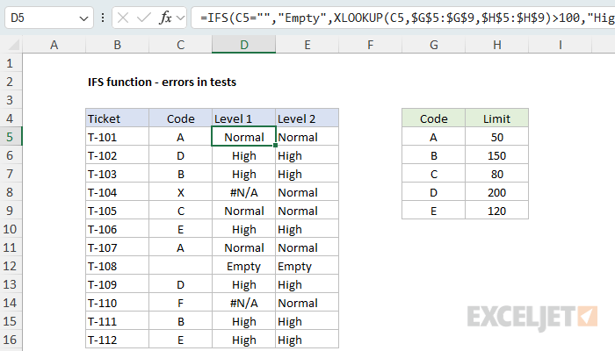The height and width of the screenshot is (351, 615).
Task: Click code 'F' cell for T-110
Action: [x=180, y=303]
